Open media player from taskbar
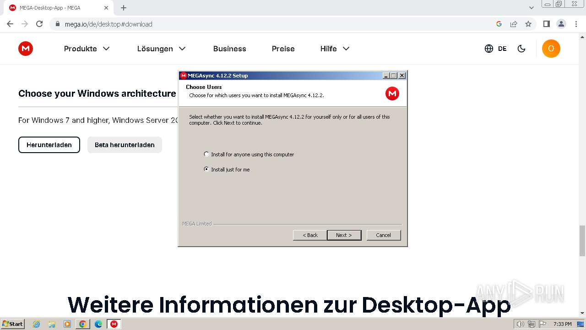The width and height of the screenshot is (586, 330). coord(67,324)
